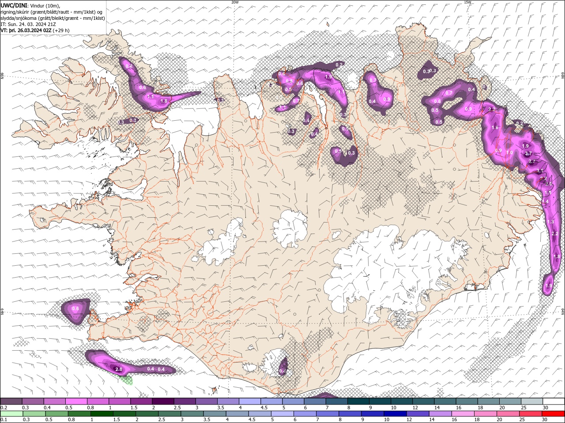Select the dark purple upper legend swatch at 2
Viewport: 565px width, 423px height.
pos(163,401)
